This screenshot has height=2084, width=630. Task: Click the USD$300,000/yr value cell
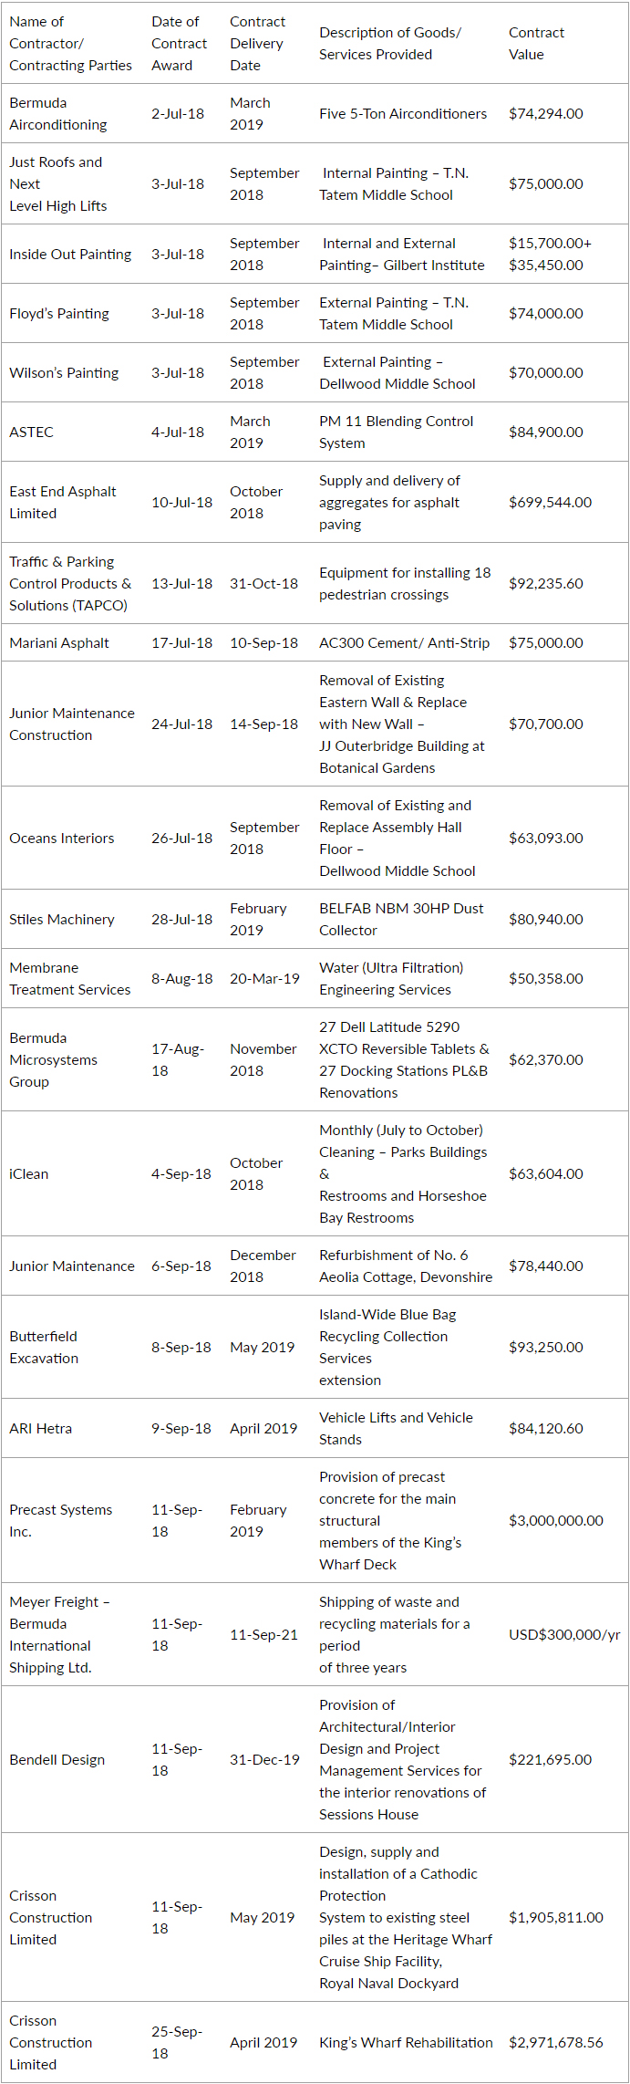click(x=564, y=1635)
